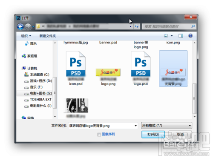Open TOSHIBA EXT drive
The height and width of the screenshot is (158, 213).
40,100
